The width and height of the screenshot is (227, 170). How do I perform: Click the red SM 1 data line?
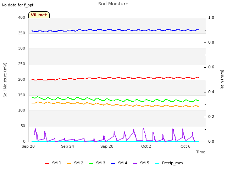pyautogui.click(x=115, y=78)
